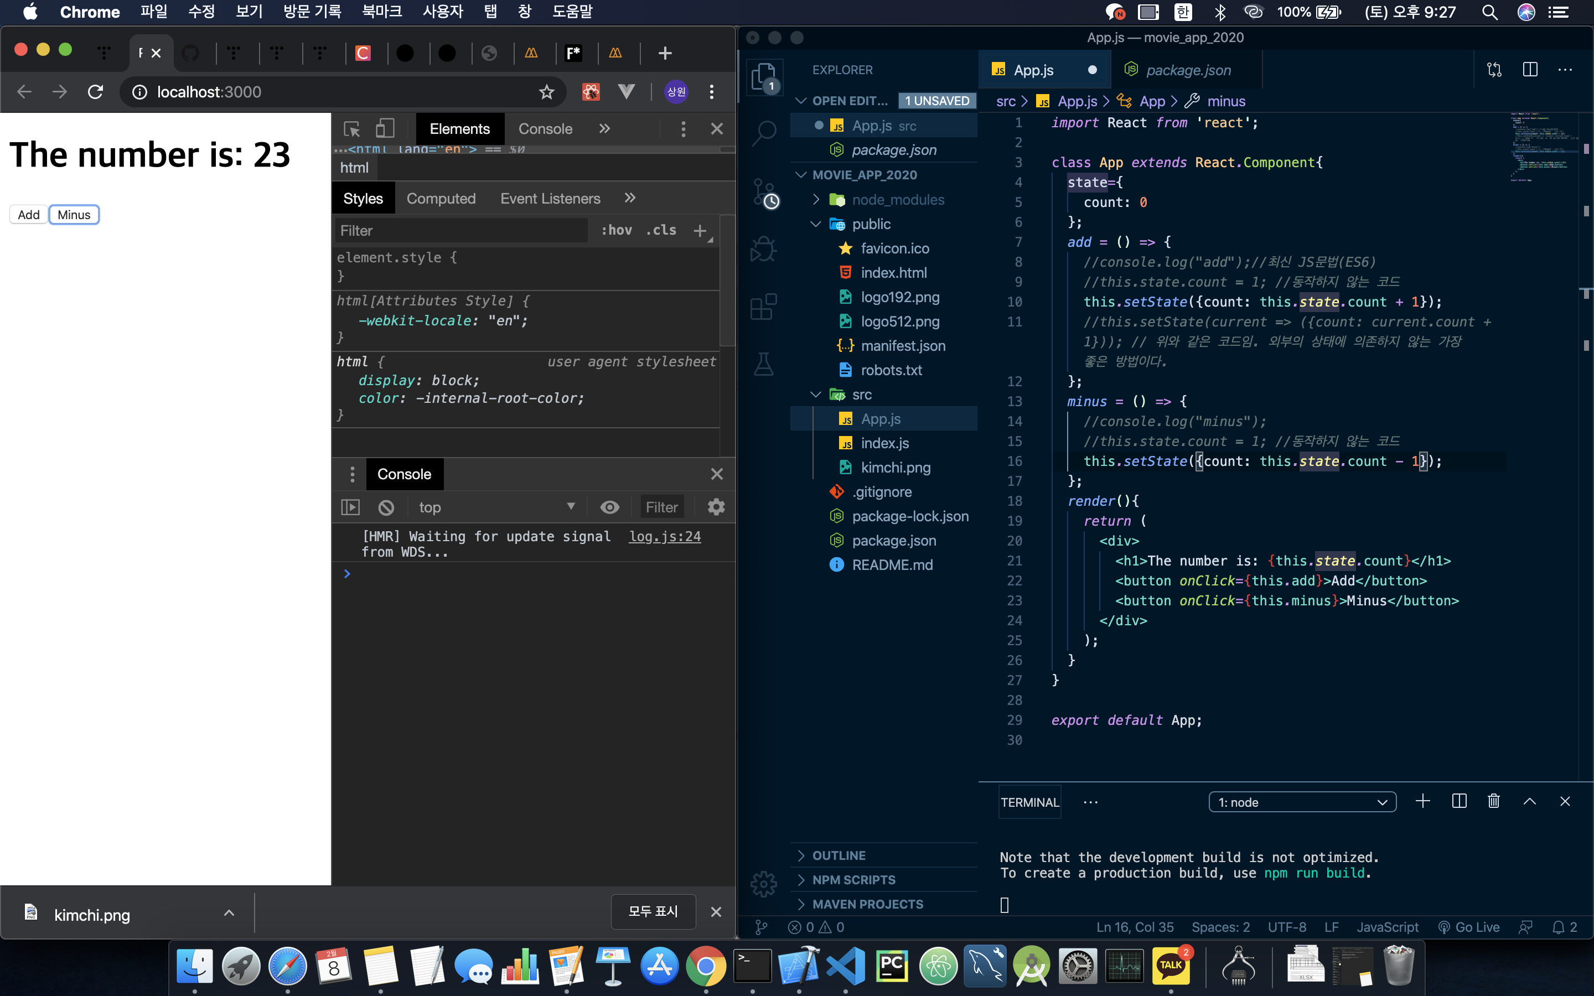Open console settings gear icon
This screenshot has height=996, width=1594.
pos(716,507)
